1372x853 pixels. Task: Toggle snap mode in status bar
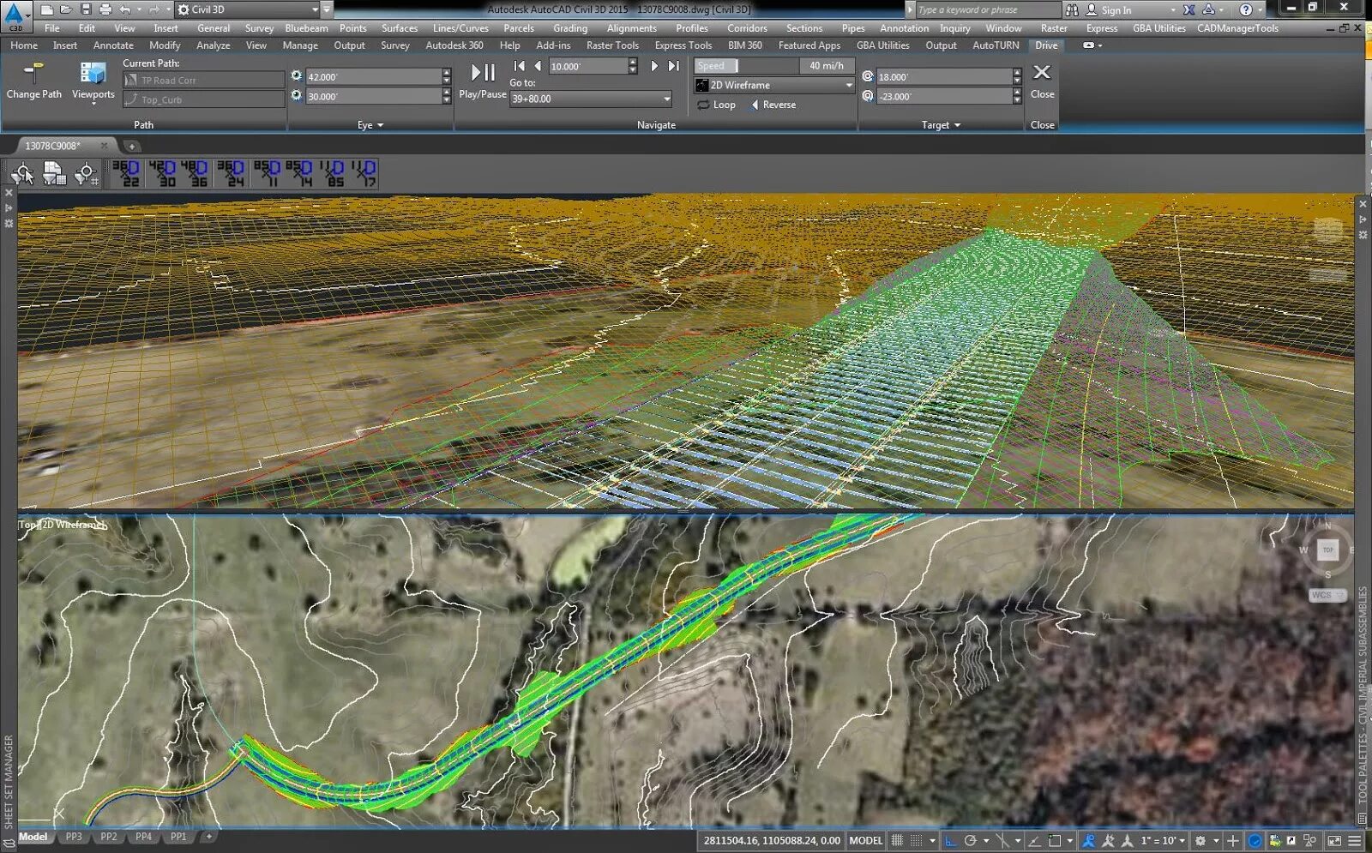tap(917, 841)
